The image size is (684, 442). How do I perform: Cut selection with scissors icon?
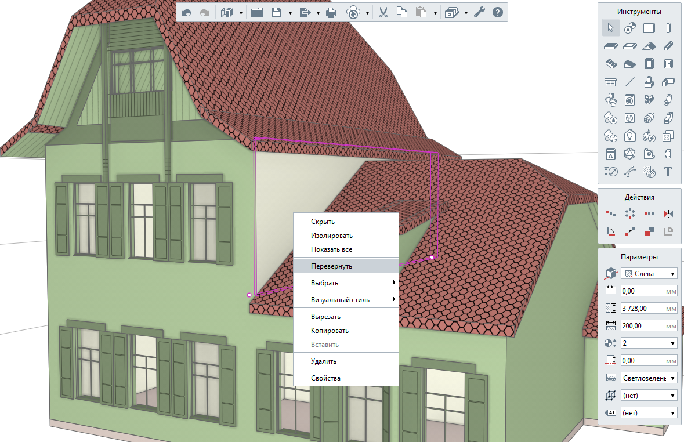tap(383, 12)
